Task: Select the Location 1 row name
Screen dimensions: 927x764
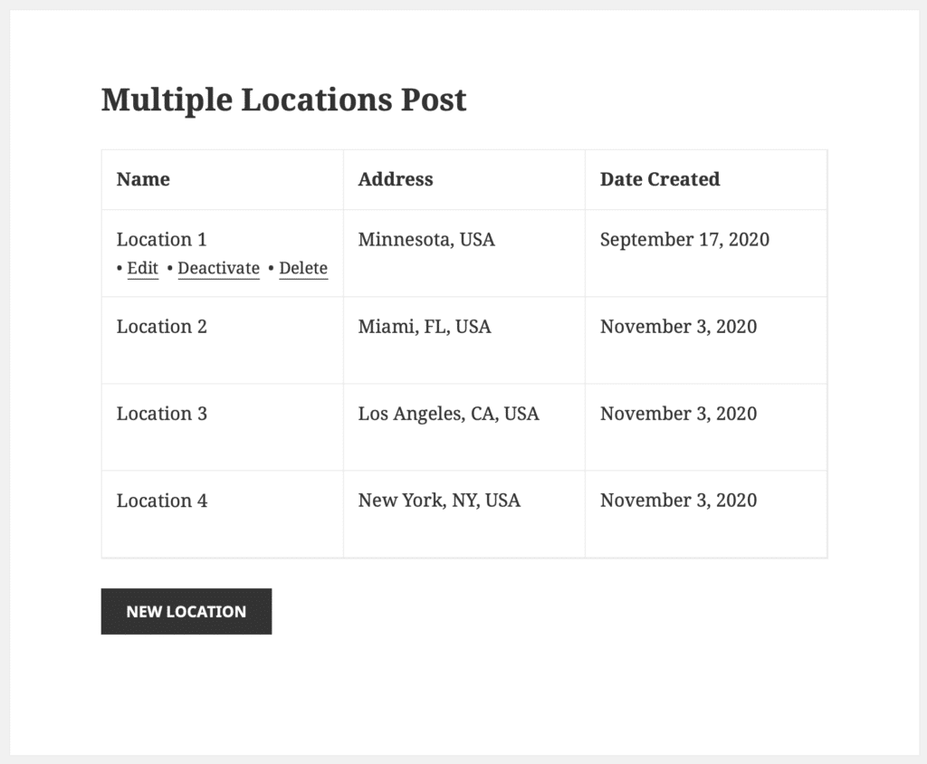Action: pyautogui.click(x=161, y=240)
